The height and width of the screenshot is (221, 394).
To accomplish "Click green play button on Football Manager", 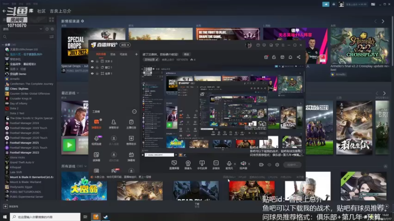I will point(69,145).
